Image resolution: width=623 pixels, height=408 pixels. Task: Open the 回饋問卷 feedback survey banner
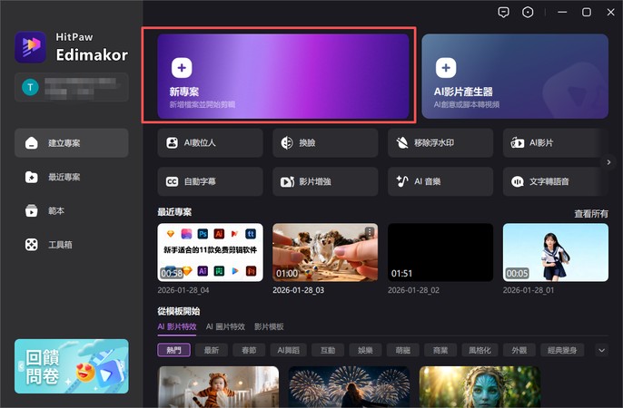point(72,366)
